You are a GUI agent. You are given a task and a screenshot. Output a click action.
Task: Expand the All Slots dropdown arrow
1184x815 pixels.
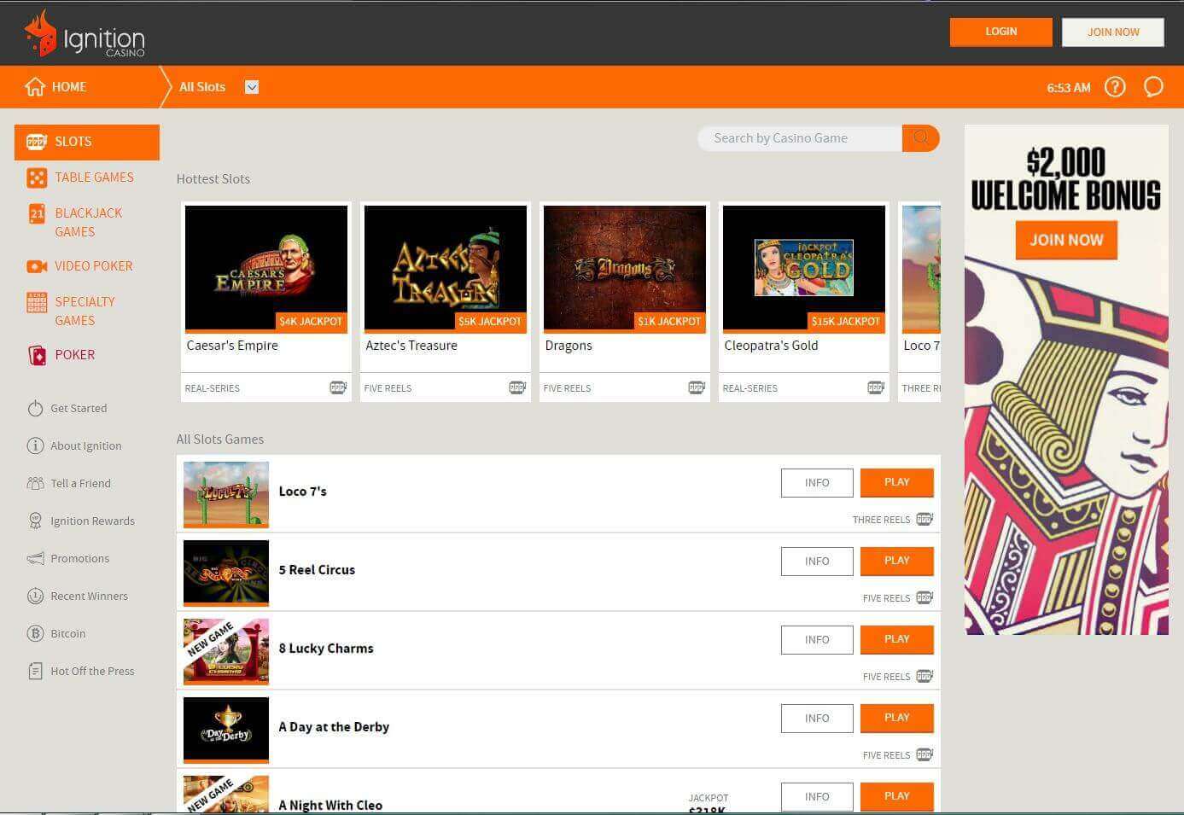click(252, 87)
